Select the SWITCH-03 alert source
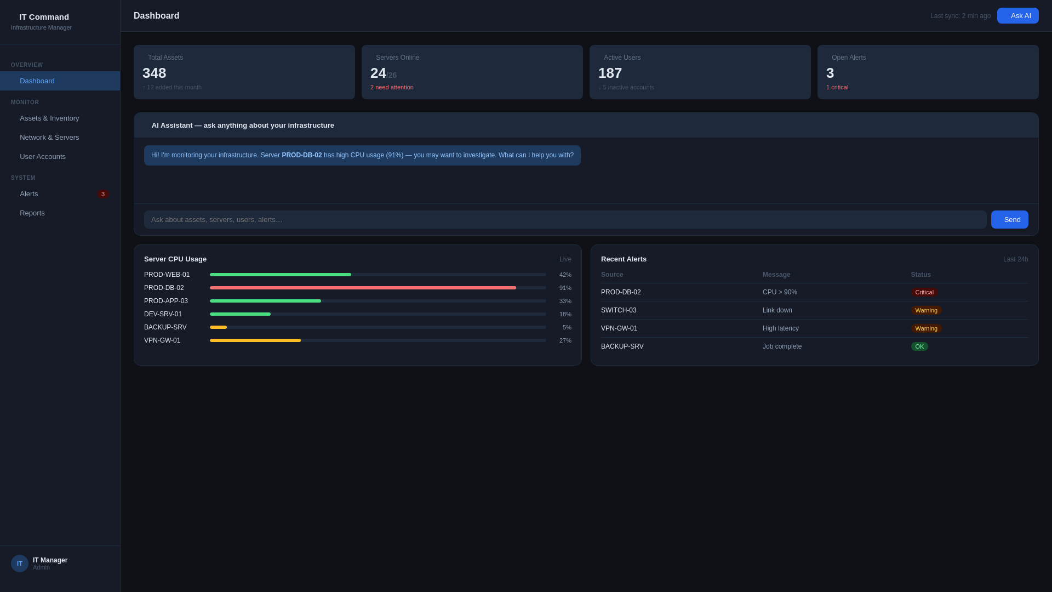 (619, 311)
